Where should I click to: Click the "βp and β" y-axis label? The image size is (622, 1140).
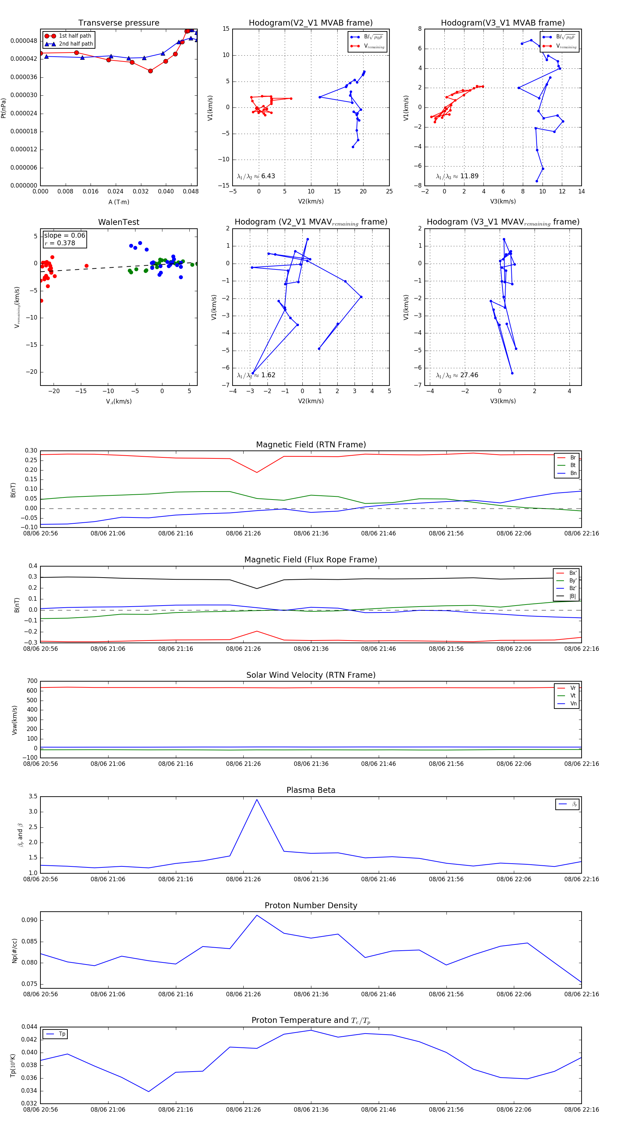tap(20, 835)
